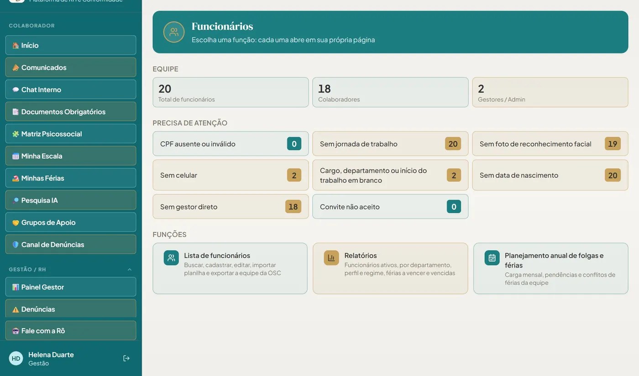Select Painel Gestor in the sidebar

click(x=71, y=287)
